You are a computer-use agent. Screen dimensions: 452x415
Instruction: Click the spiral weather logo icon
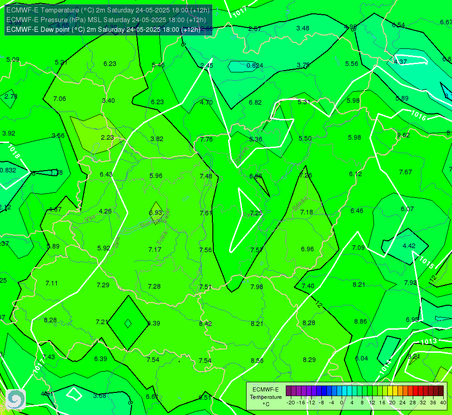[x=16, y=399]
